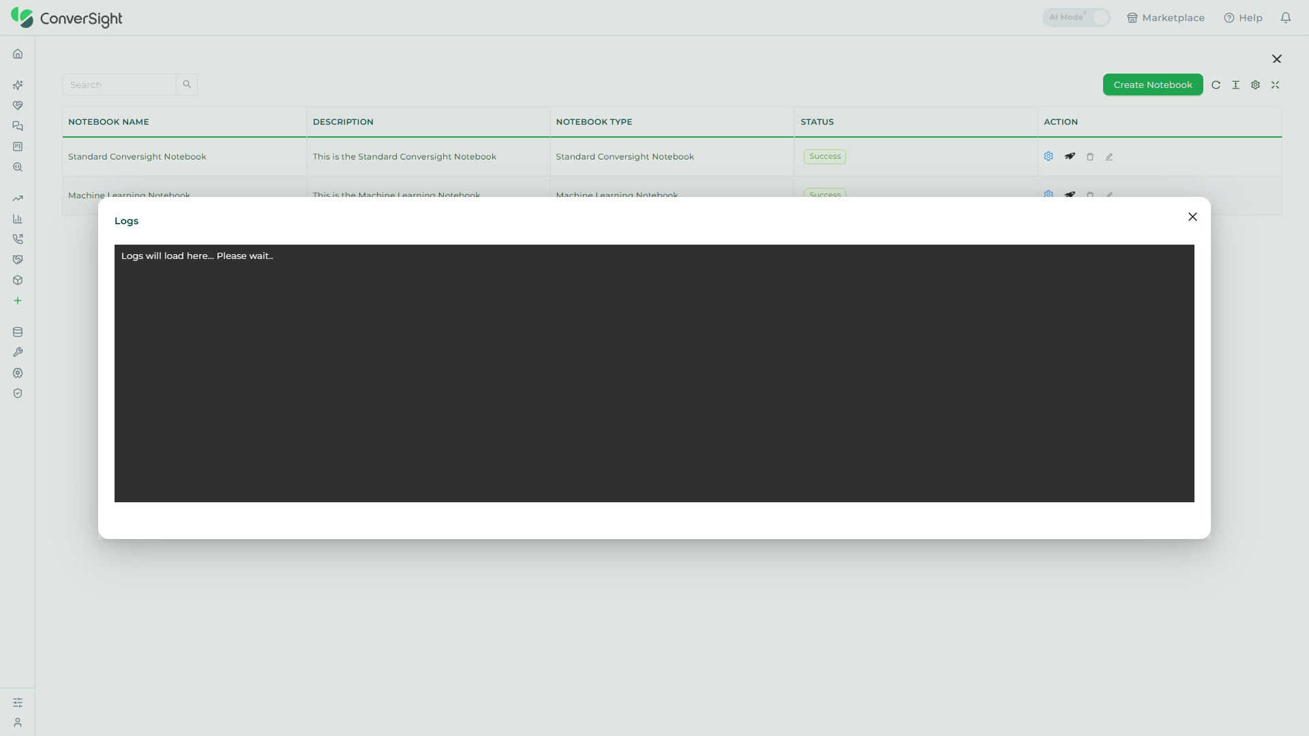1309x736 pixels.
Task: Open table settings gear near Create Notebook
Action: click(1255, 85)
